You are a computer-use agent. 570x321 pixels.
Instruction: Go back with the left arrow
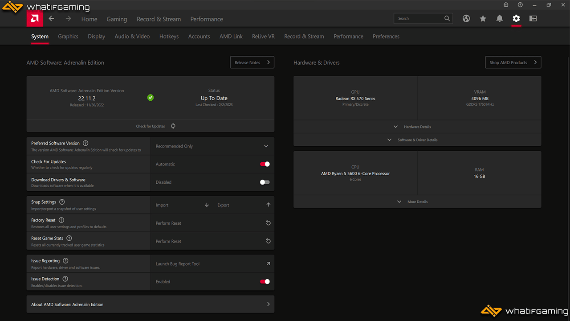[x=51, y=19]
